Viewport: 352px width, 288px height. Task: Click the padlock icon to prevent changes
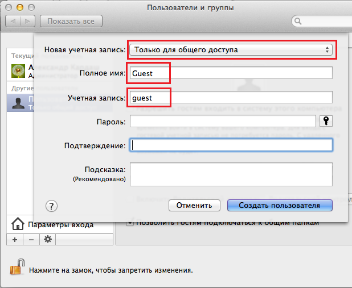click(18, 267)
